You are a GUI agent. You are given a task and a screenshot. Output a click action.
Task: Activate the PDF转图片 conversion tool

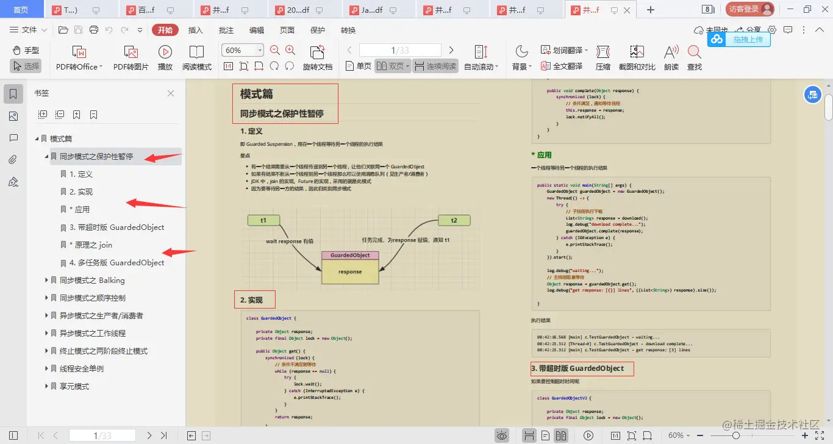[131, 57]
